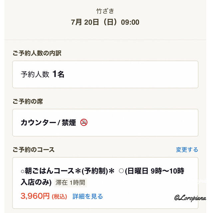Open the 詳細を見る course details link
The width and height of the screenshot is (213, 213).
coord(88,196)
